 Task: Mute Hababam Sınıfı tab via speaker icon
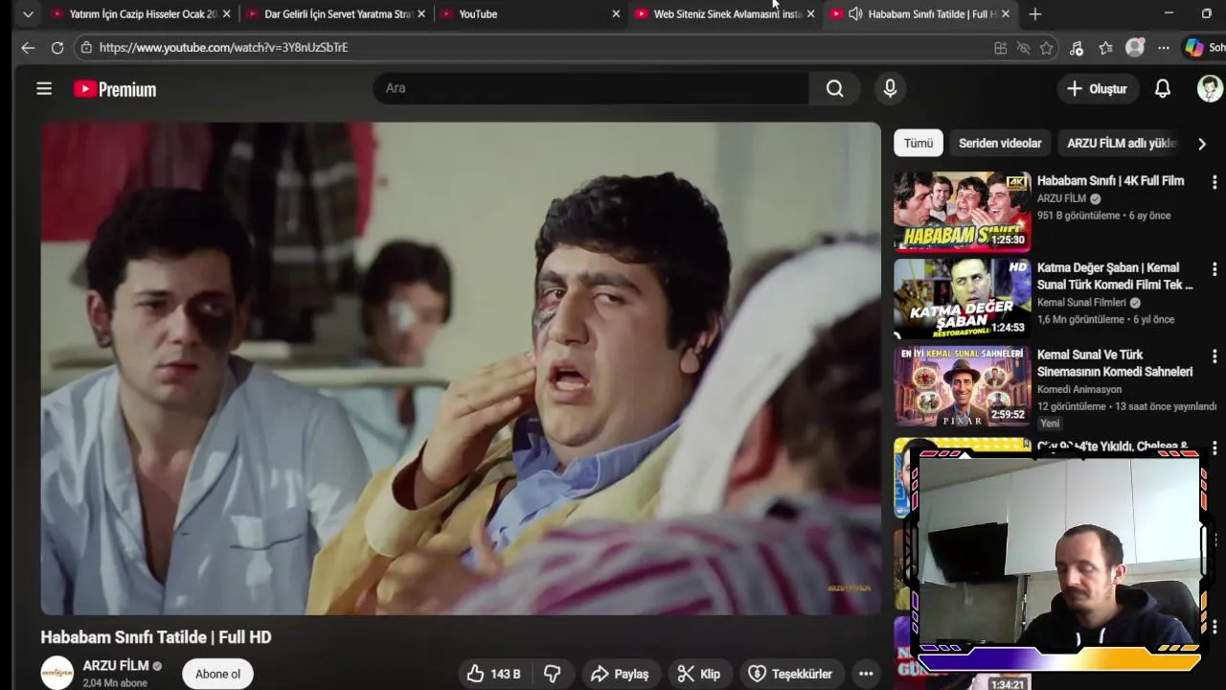(x=854, y=14)
